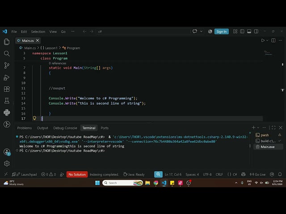Click Ln 17, Col 6 cursor position
Image resolution: width=286 pixels, height=214 pixels.
[173, 174]
